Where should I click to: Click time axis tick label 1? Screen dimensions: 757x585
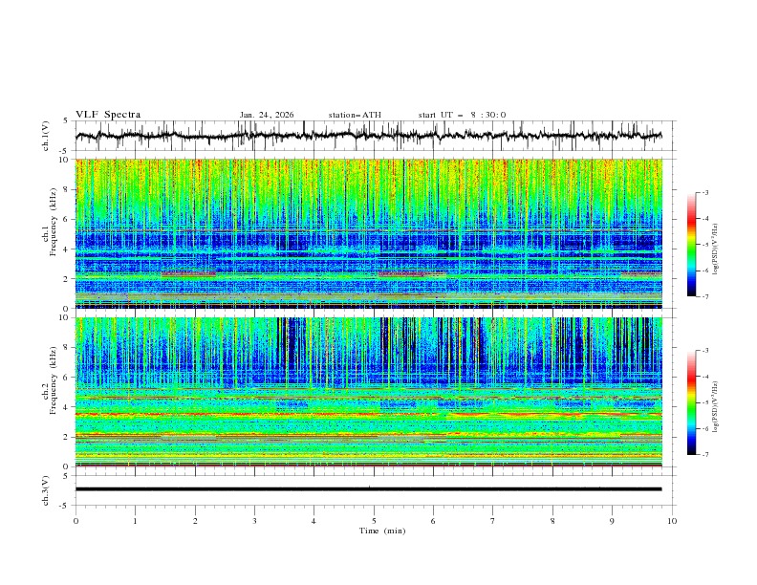pos(135,521)
